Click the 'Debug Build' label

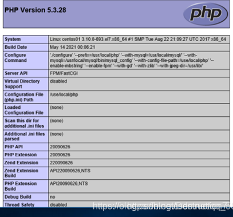tap(18, 197)
